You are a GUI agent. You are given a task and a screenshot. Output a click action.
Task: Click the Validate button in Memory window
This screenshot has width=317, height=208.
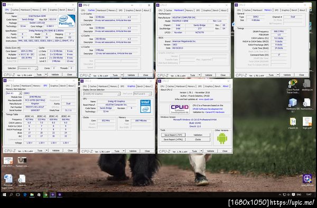pos(287,75)
